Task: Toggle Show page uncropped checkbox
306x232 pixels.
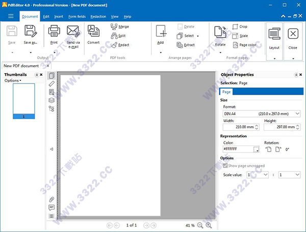Action: 225,166
